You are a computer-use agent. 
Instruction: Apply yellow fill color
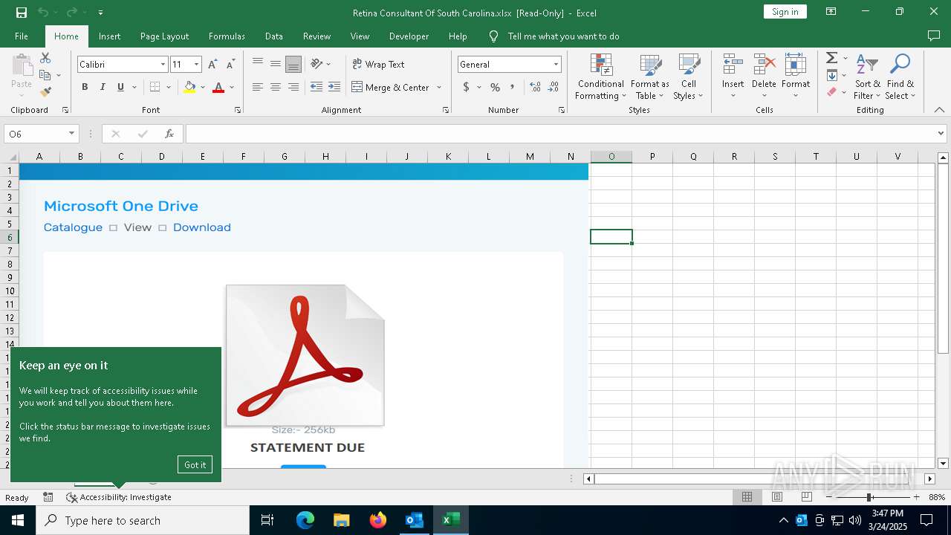coord(189,87)
